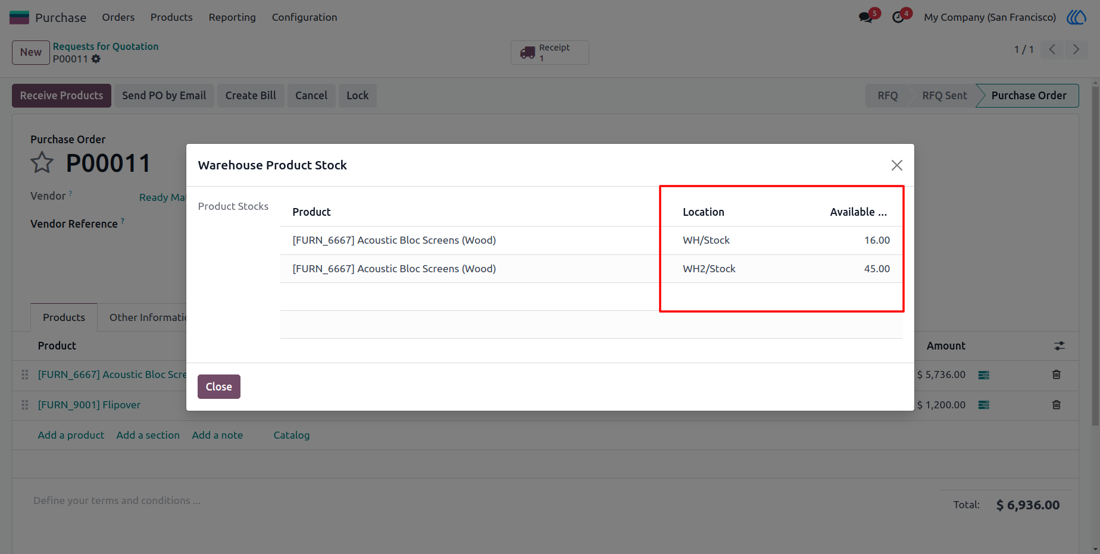Image resolution: width=1100 pixels, height=554 pixels.
Task: Open the activities clock icon with badge 4
Action: tap(899, 17)
